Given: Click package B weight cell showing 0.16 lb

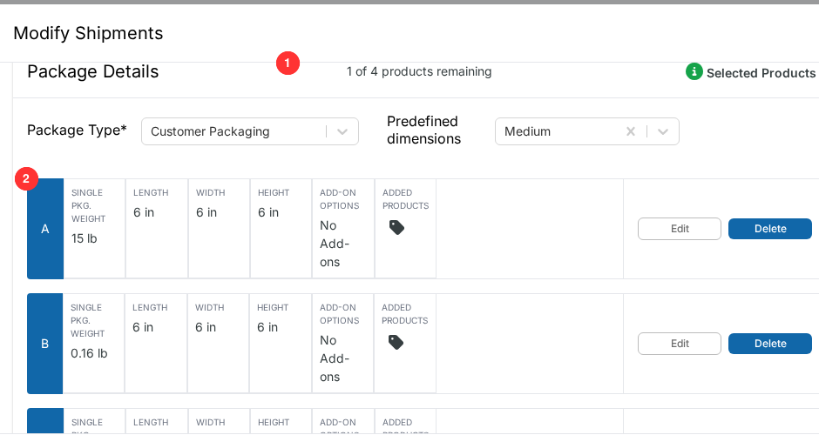Looking at the screenshot, I should coord(93,343).
